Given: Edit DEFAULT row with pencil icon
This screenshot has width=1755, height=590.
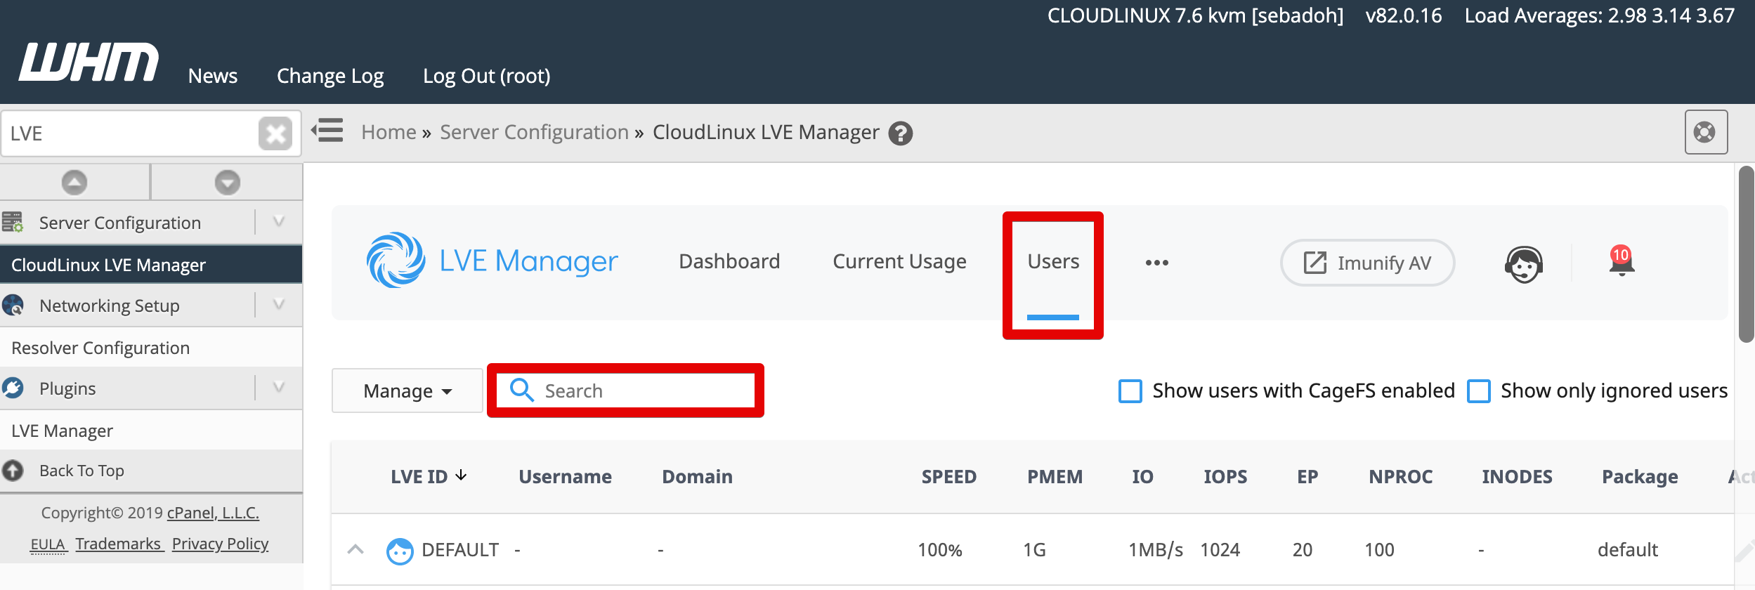Looking at the screenshot, I should point(1744,551).
